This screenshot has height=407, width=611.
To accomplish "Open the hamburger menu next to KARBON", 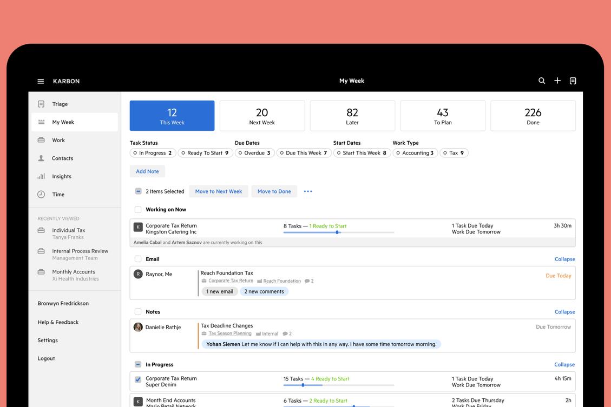I will (41, 81).
